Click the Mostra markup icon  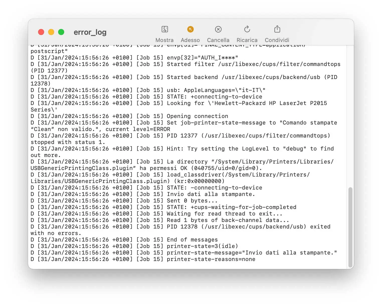164,29
